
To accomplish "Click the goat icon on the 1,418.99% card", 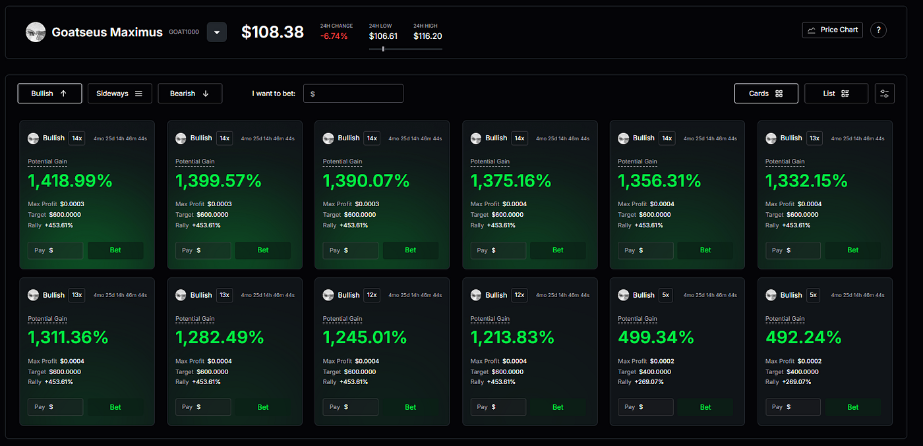I will click(x=34, y=138).
